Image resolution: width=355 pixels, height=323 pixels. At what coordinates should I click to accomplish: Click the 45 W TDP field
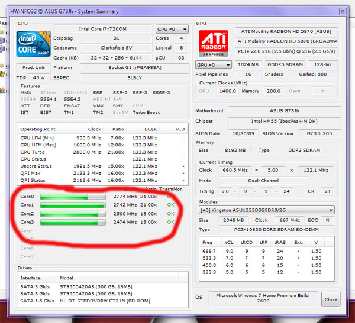click(38, 78)
